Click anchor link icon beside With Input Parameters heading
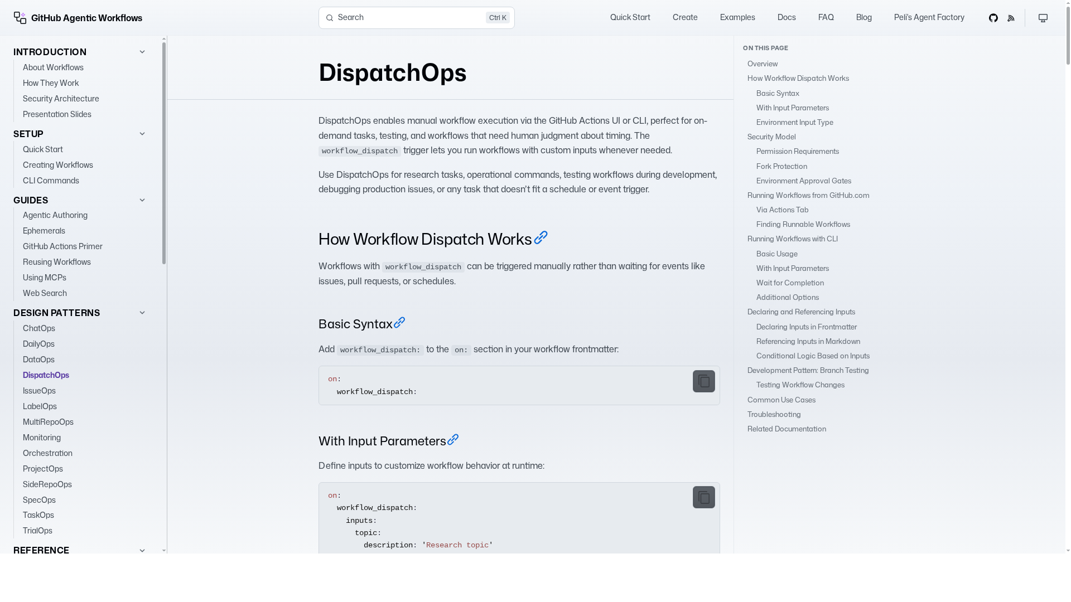 [x=453, y=440]
